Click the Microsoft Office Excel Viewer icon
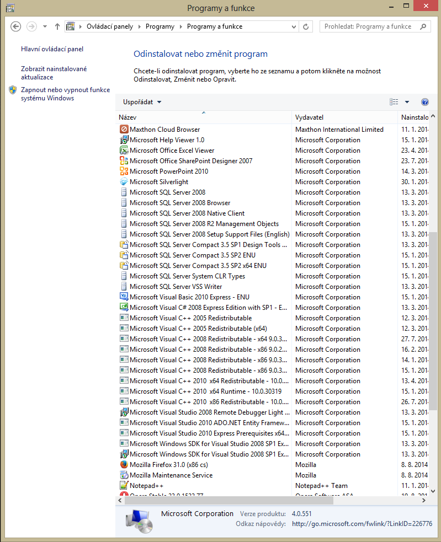This screenshot has height=542, width=441. coord(124,150)
